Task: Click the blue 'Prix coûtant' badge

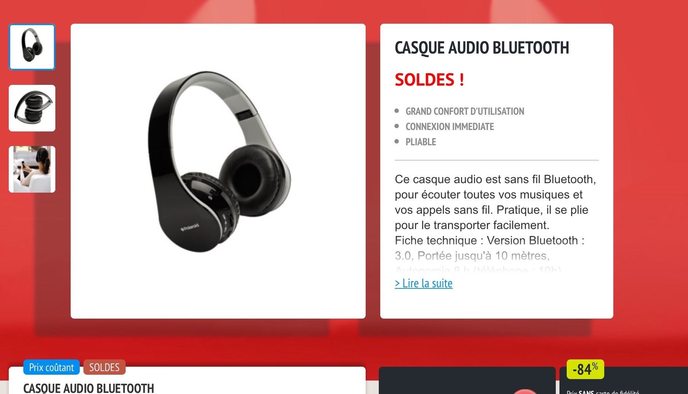Action: point(51,367)
